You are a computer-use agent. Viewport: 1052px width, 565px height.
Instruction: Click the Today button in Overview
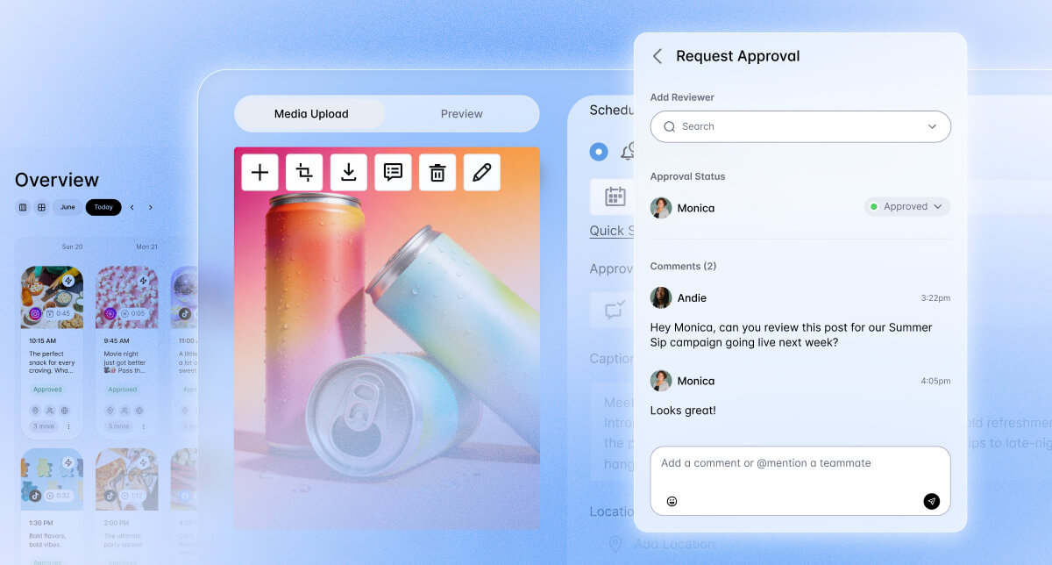103,208
